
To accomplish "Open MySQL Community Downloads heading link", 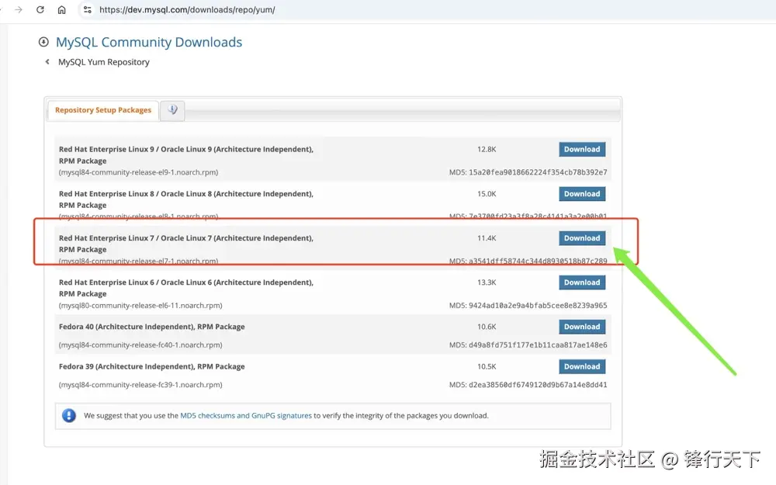I will (x=149, y=42).
